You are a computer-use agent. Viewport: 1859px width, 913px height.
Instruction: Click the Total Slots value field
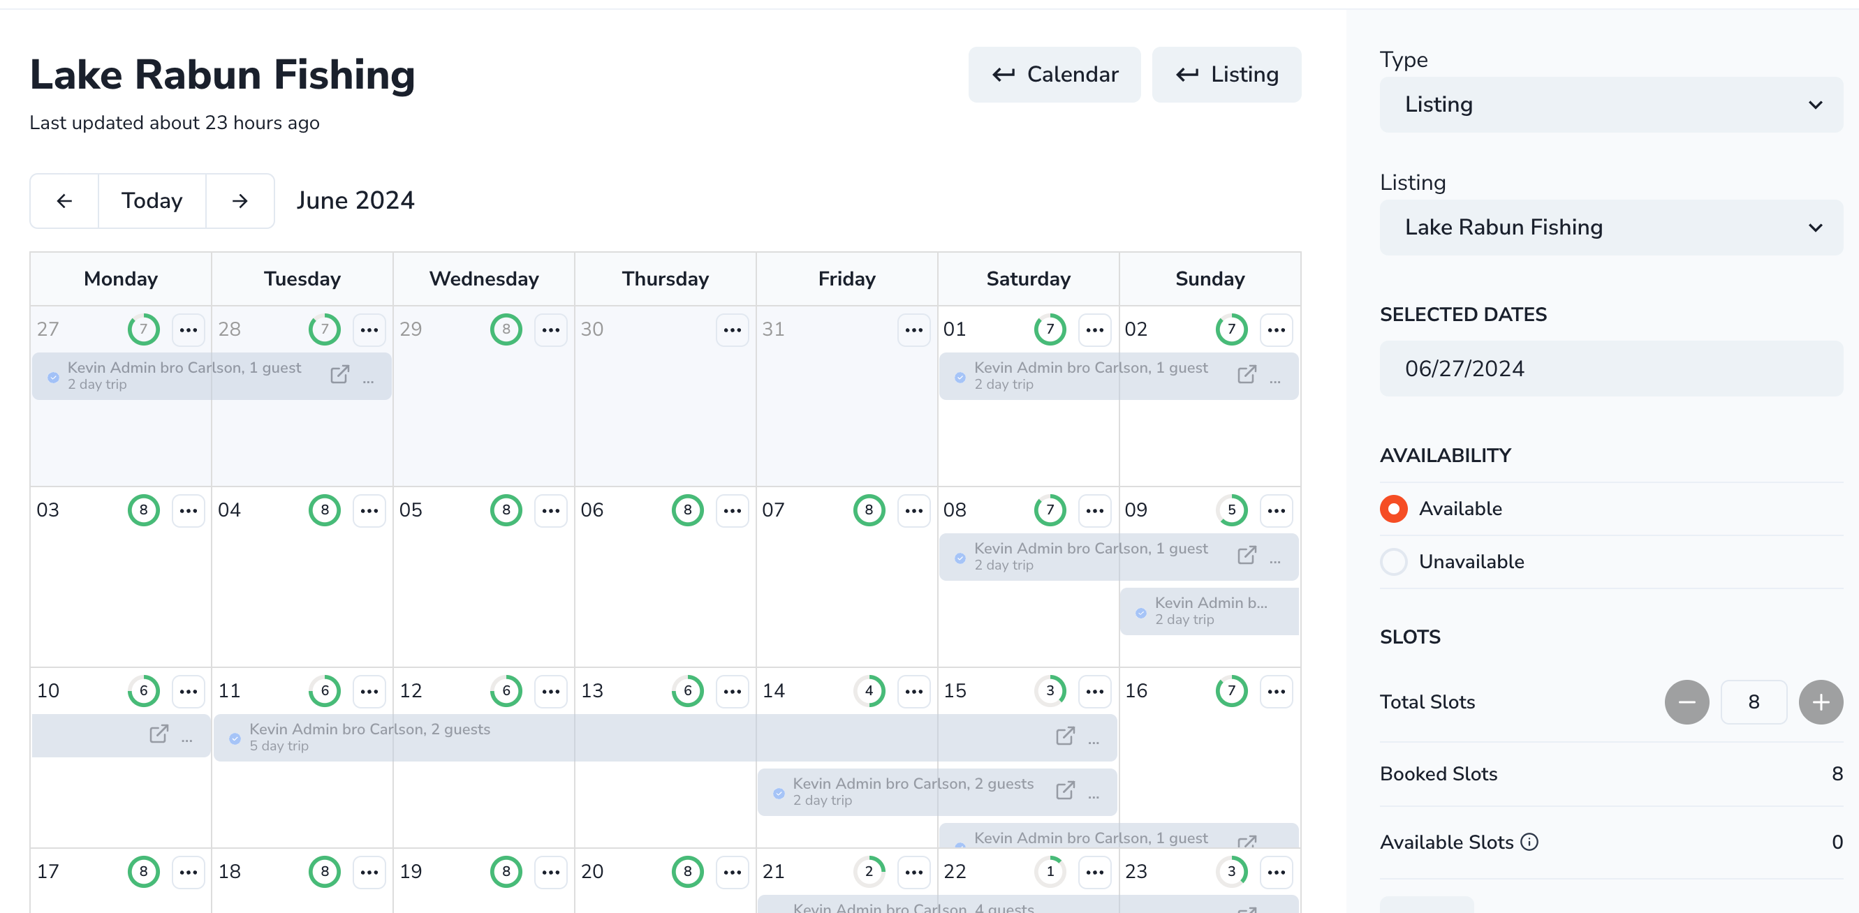click(x=1754, y=702)
